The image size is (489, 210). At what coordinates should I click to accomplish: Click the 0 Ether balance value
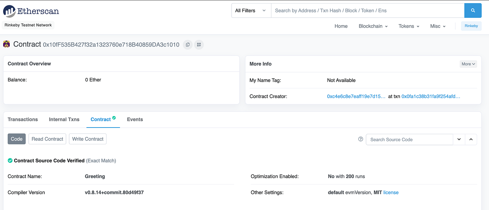click(x=93, y=80)
